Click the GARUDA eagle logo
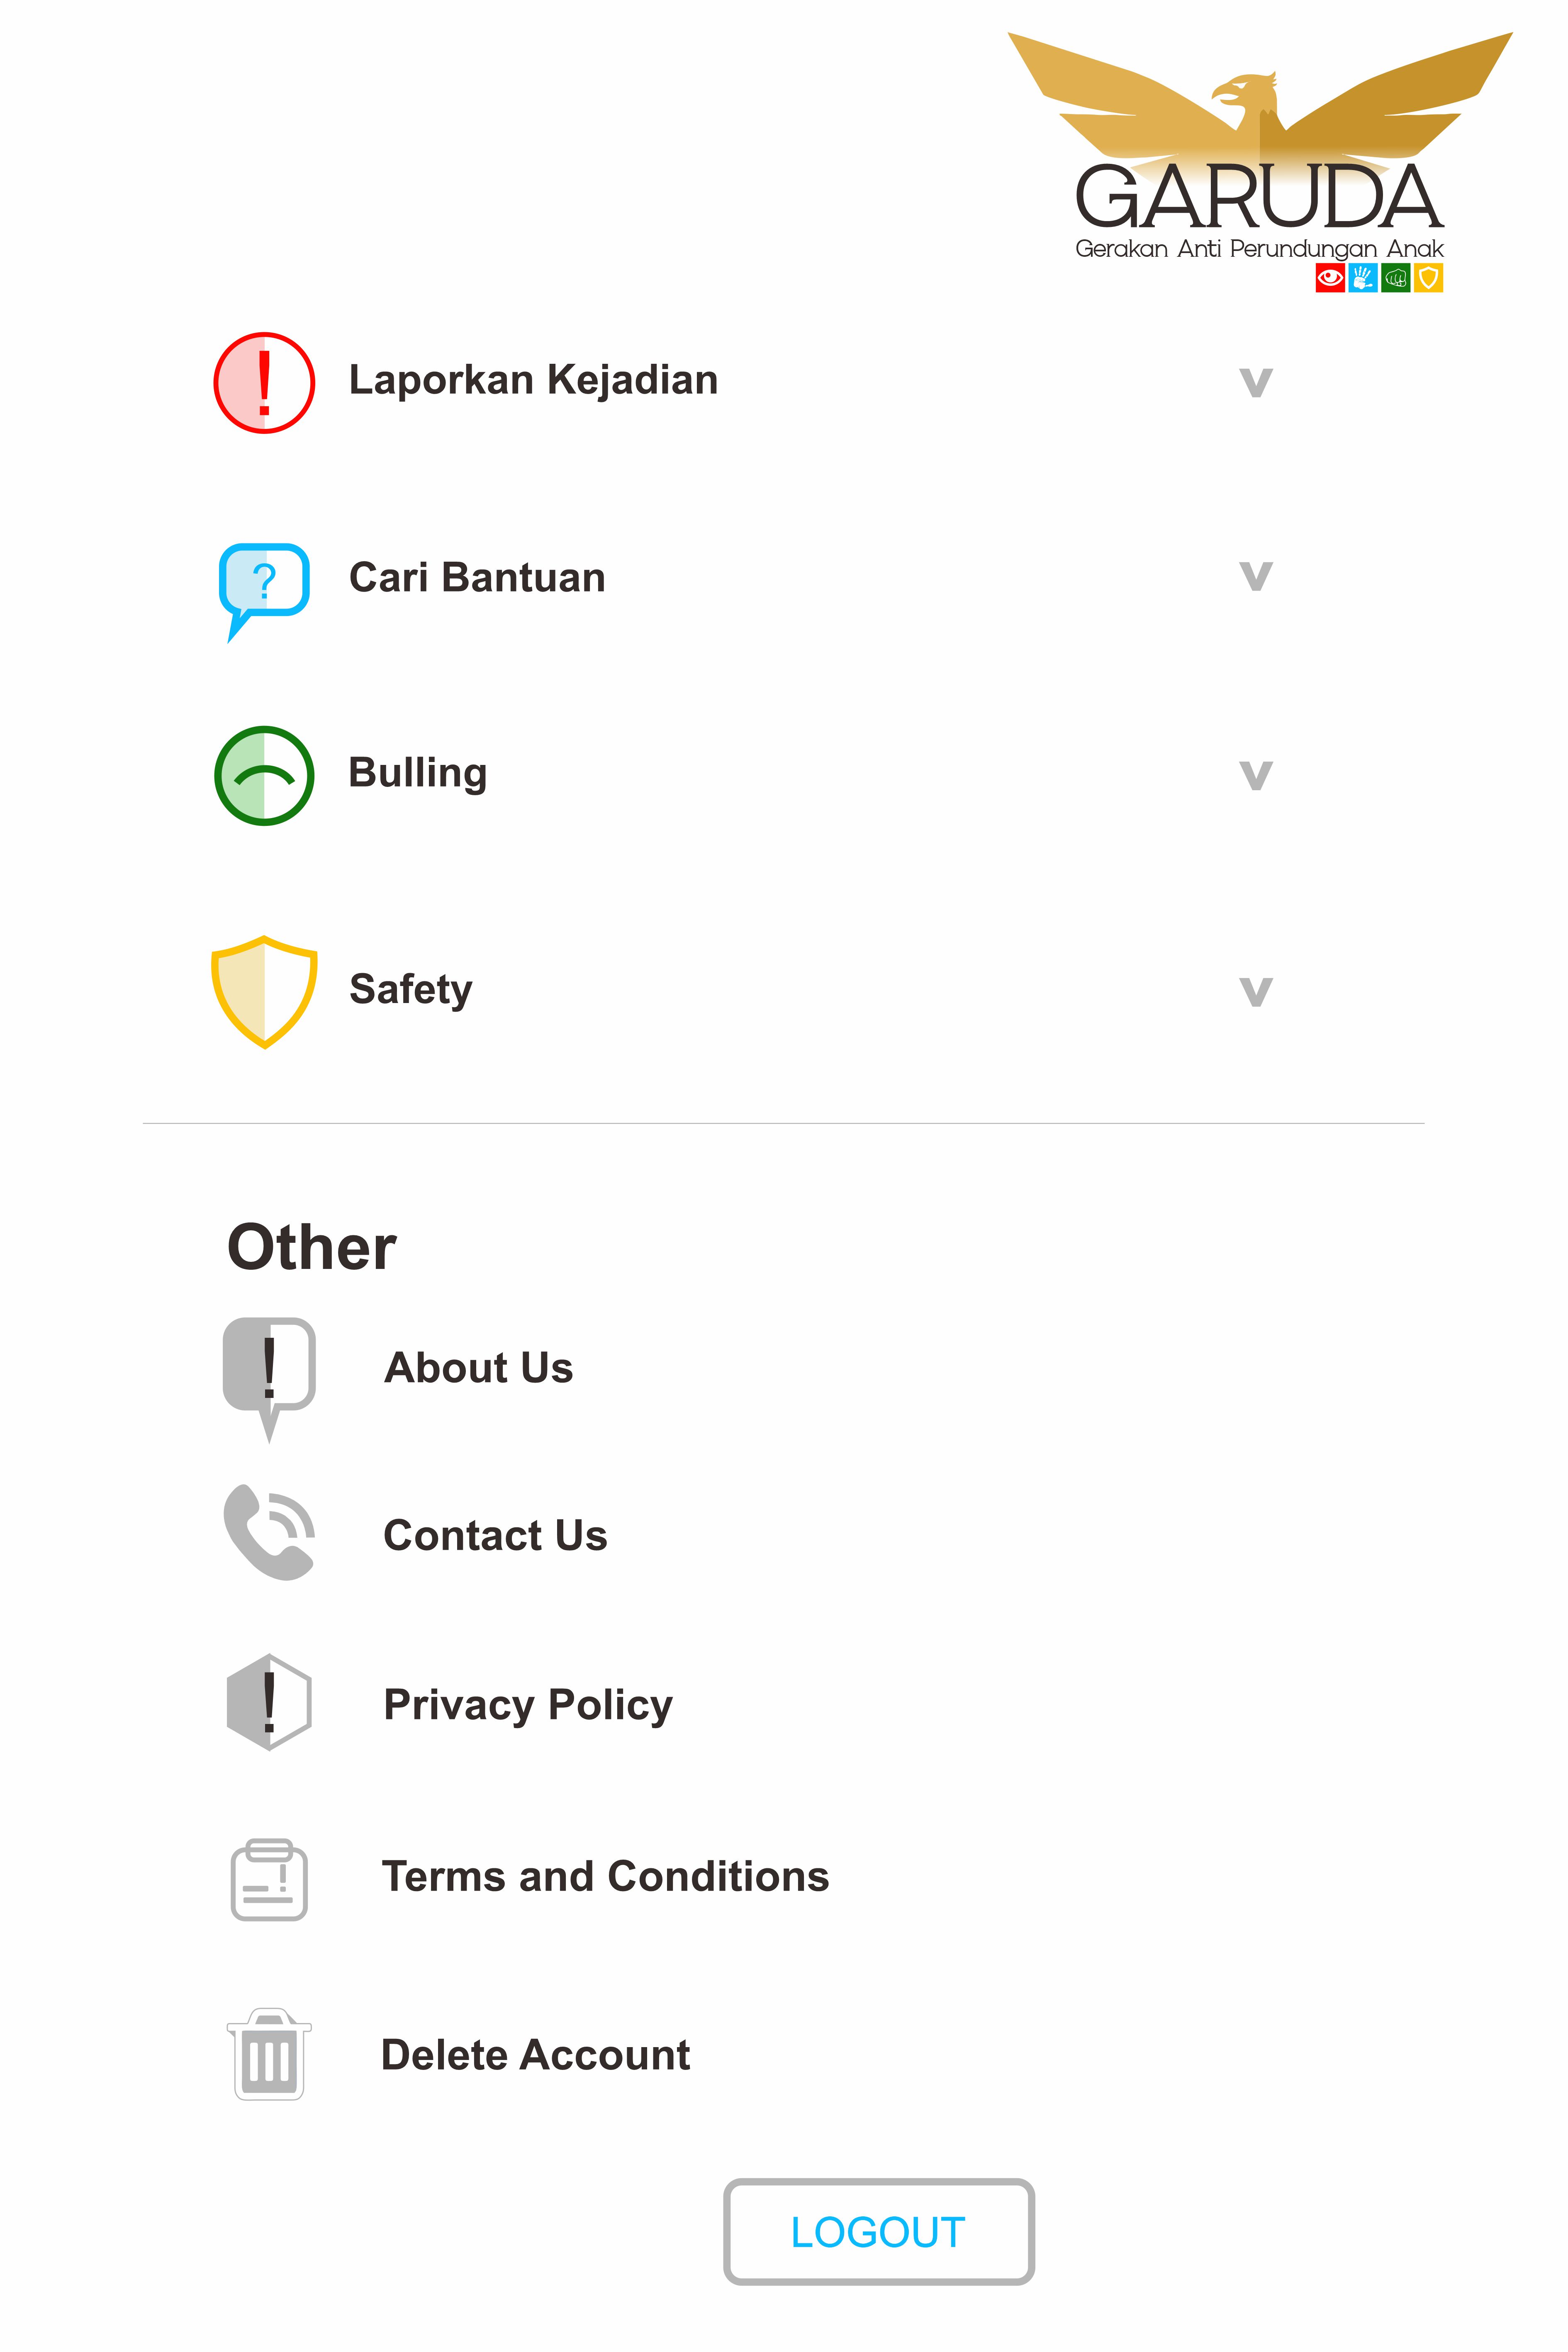The height and width of the screenshot is (2352, 1568). pos(1260,162)
